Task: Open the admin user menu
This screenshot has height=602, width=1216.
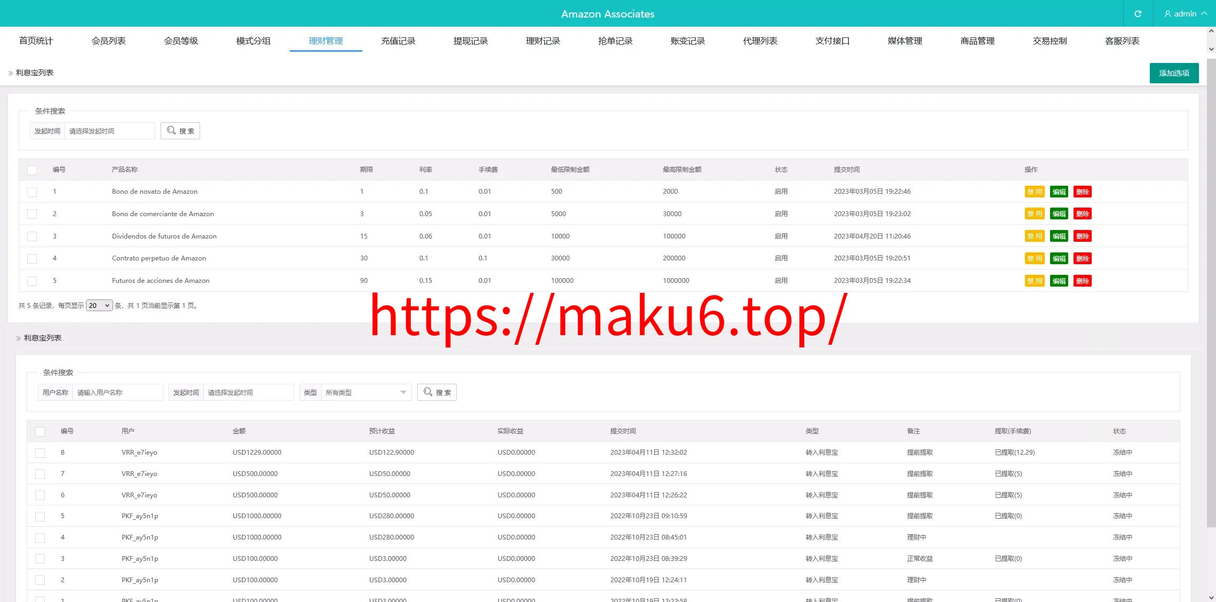Action: [1186, 14]
